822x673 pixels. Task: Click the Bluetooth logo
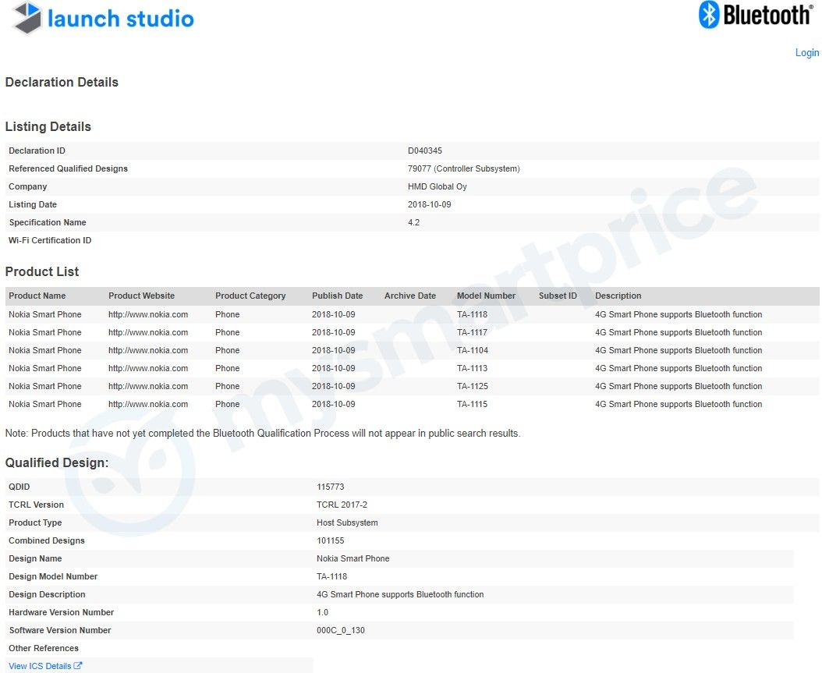(x=756, y=15)
